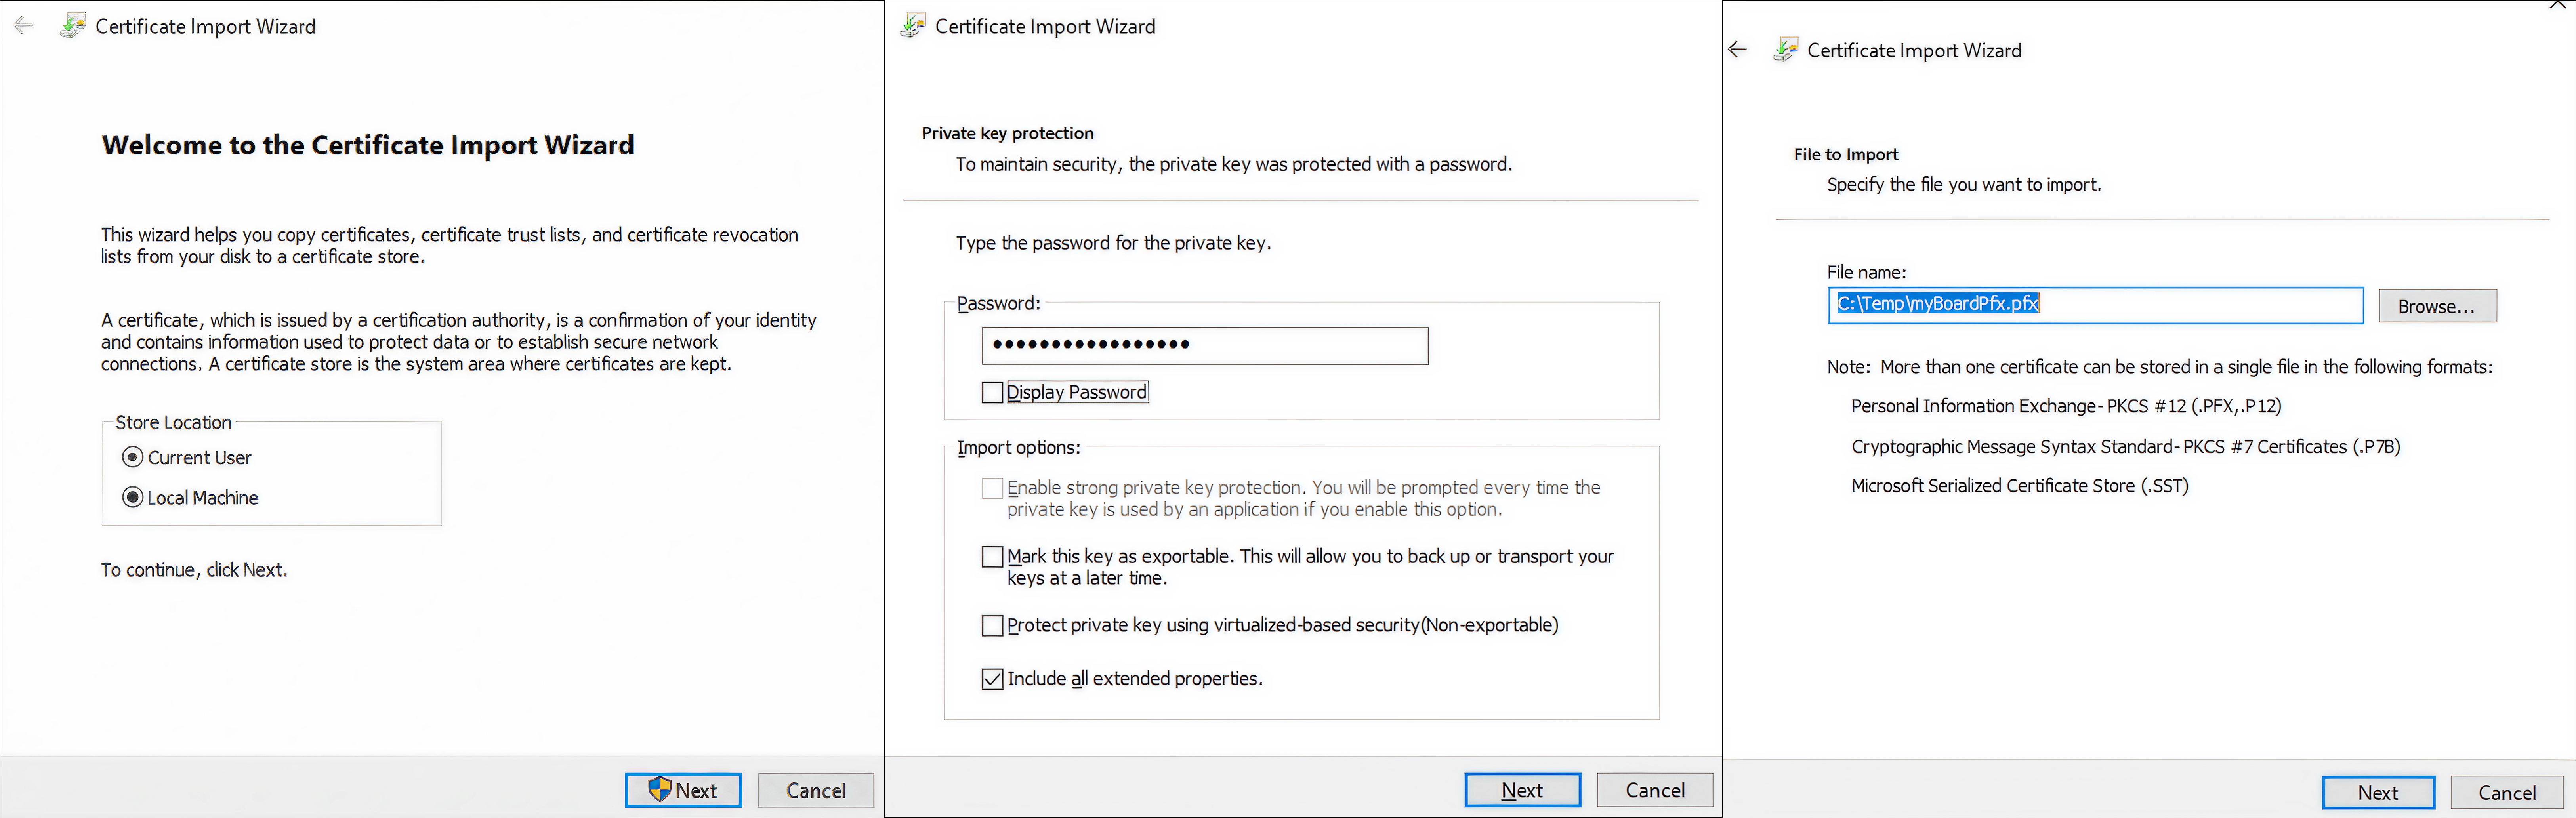2576x818 pixels.
Task: Uncheck Include all extended properties
Action: tap(992, 679)
